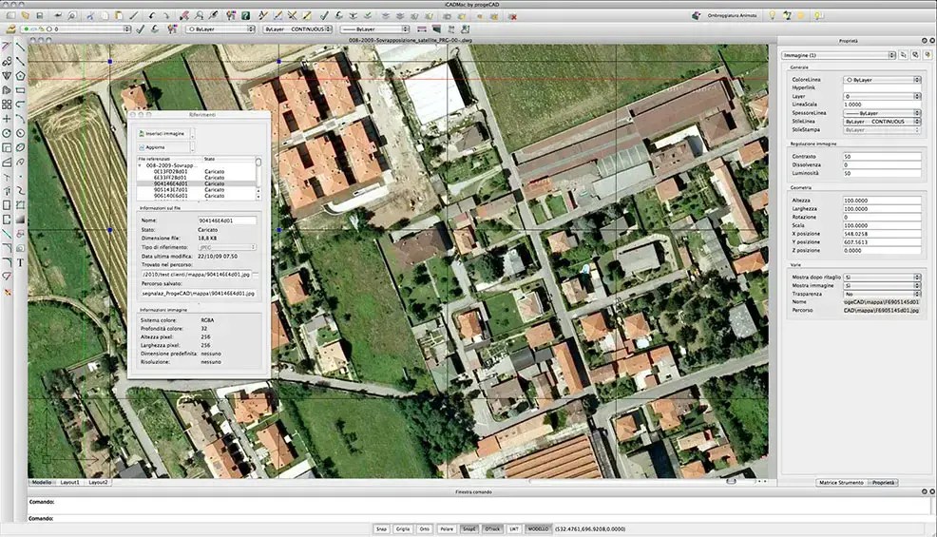Viewport: 937px width, 537px height.
Task: Click the file list vertical scrollbar
Action: (x=258, y=178)
